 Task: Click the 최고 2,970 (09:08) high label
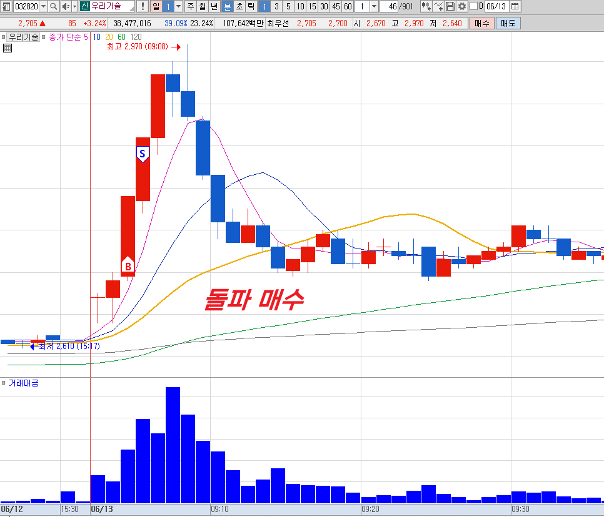click(138, 47)
